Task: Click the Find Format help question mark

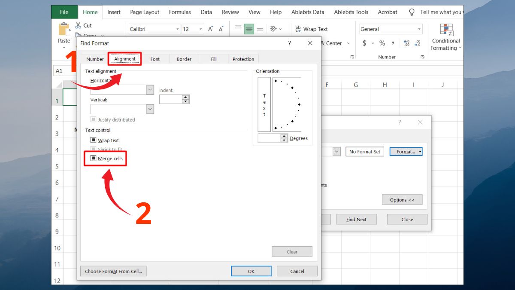Action: pos(289,43)
